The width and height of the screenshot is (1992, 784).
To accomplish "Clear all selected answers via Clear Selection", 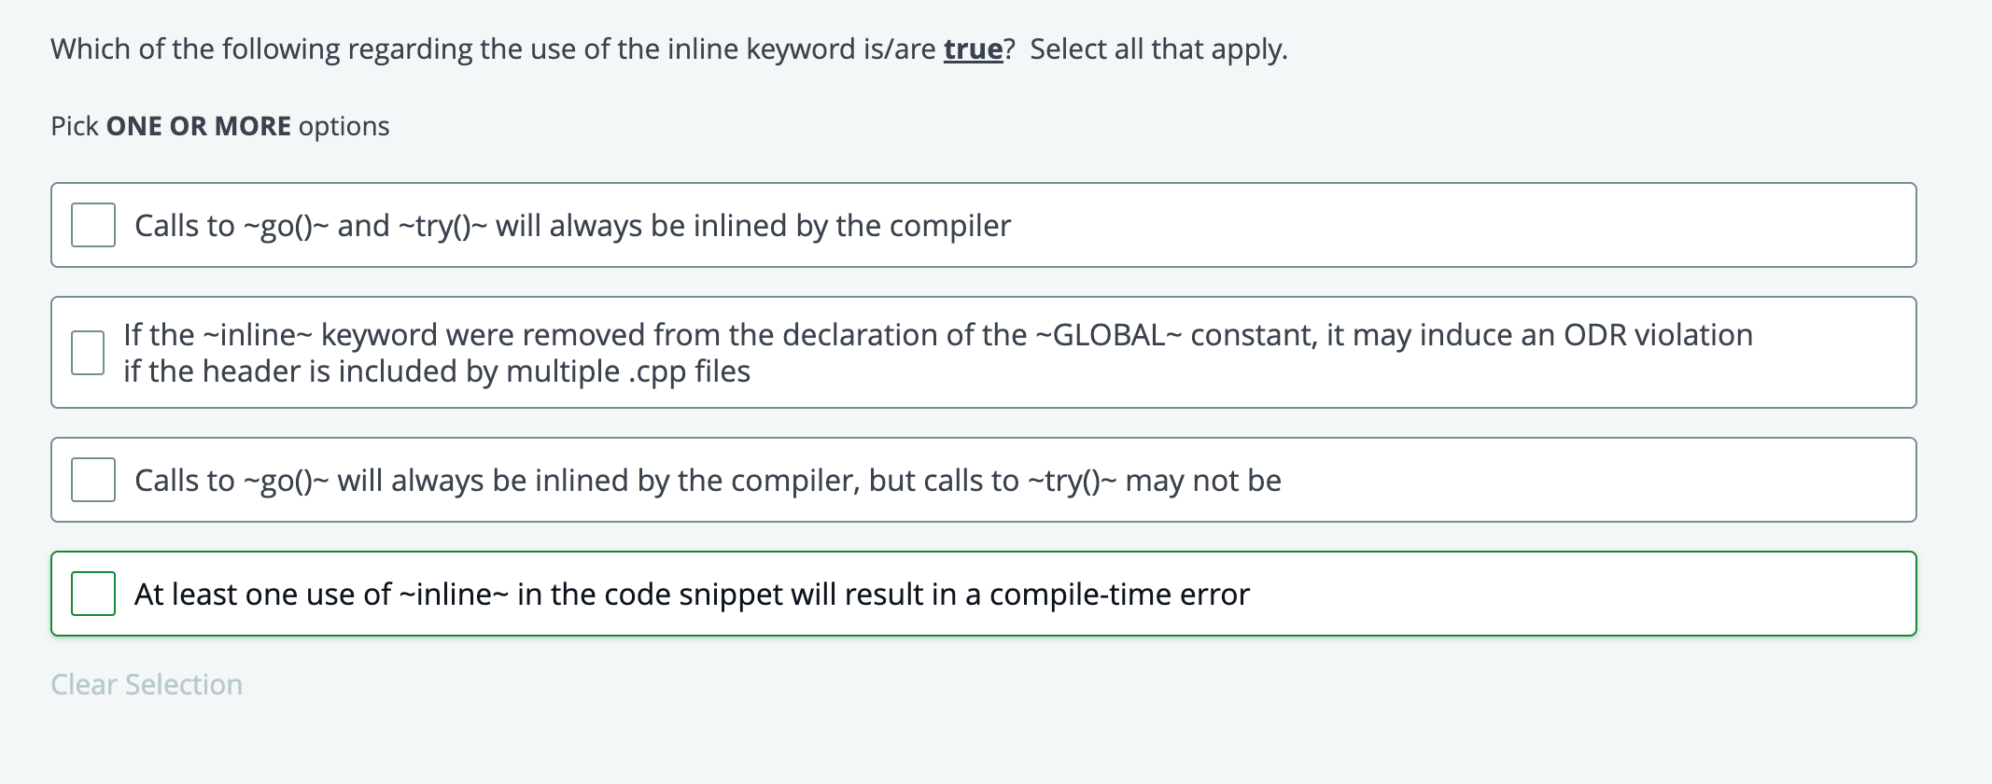I will 145,684.
